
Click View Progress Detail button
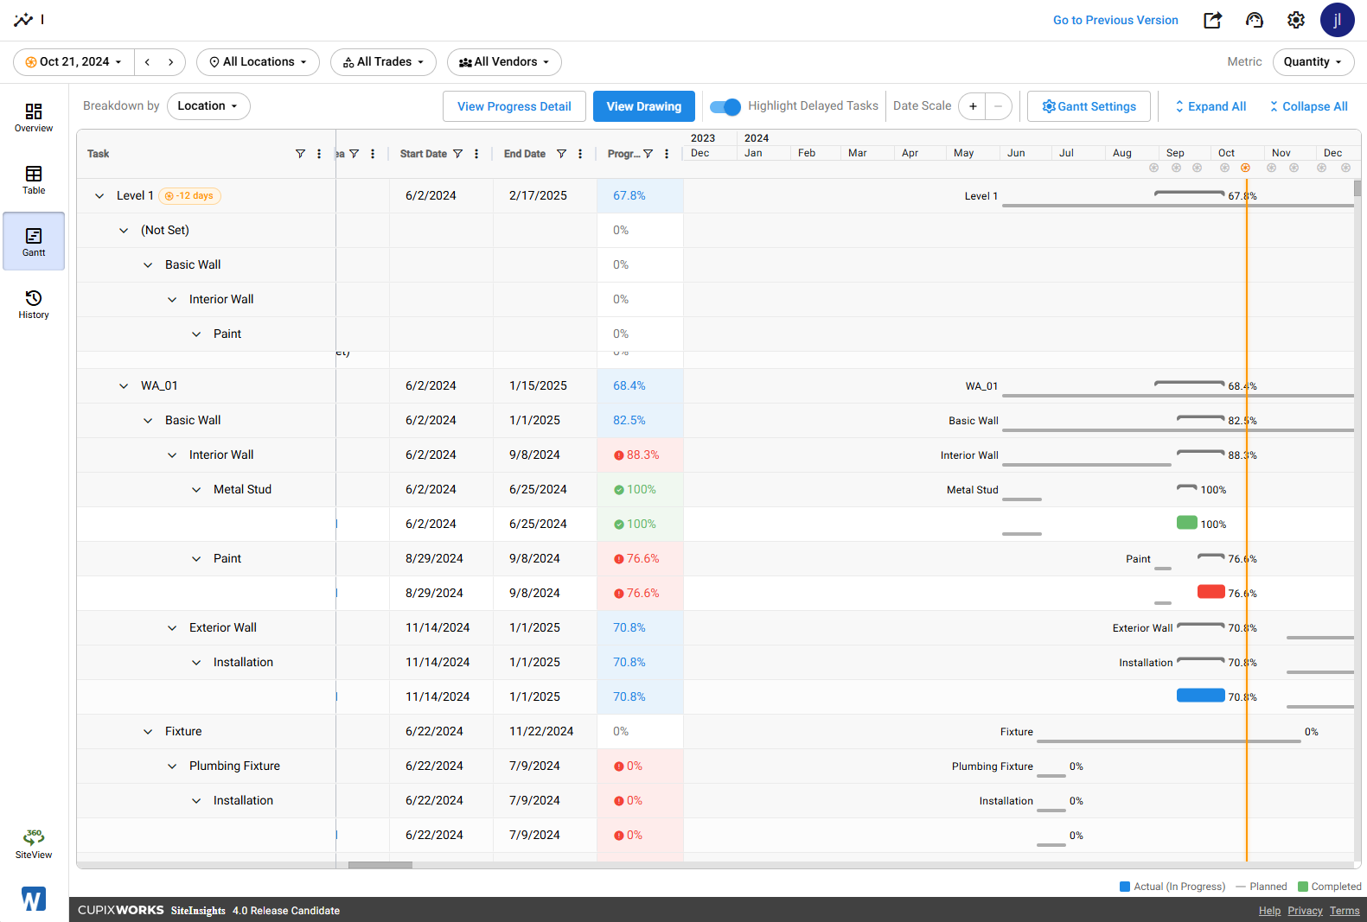pos(514,106)
